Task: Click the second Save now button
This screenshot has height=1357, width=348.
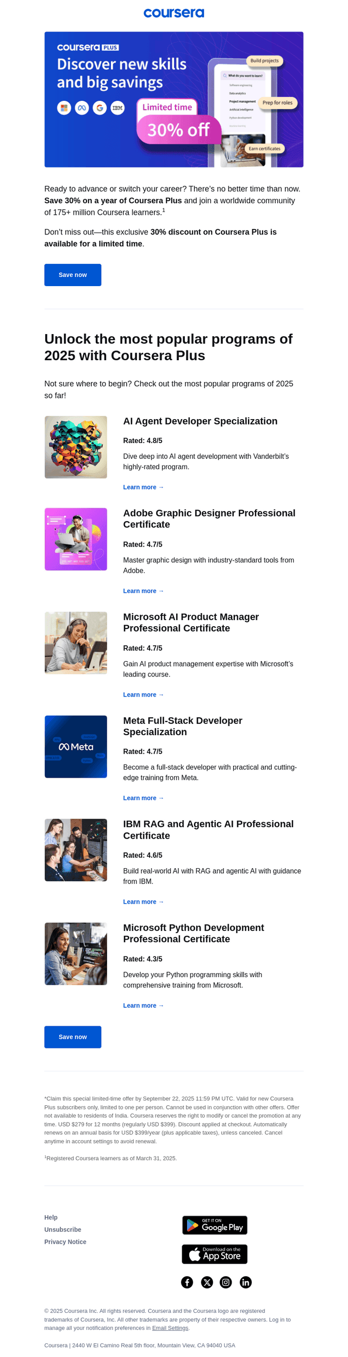Action: [x=73, y=1037]
